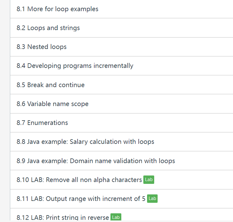Click the green Lab badge on section 8.10
The height and width of the screenshot is (222, 233).
coord(149,180)
